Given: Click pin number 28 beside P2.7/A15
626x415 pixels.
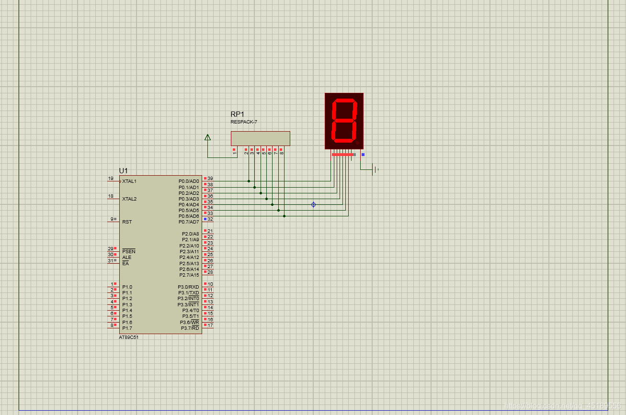Looking at the screenshot, I should click(x=210, y=272).
